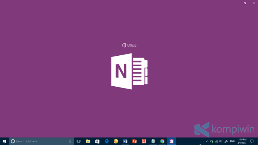Open the Action Center notifications icon

point(252,141)
